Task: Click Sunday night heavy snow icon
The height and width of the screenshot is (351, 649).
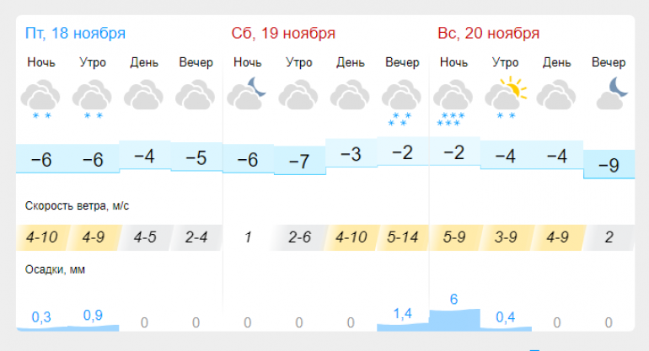Action: (453, 103)
